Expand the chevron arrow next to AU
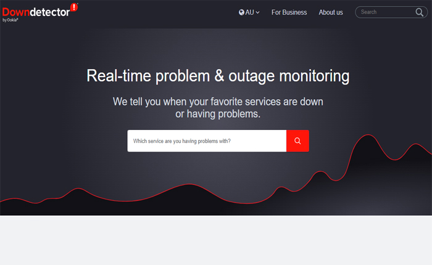This screenshot has width=432, height=265. [x=258, y=12]
